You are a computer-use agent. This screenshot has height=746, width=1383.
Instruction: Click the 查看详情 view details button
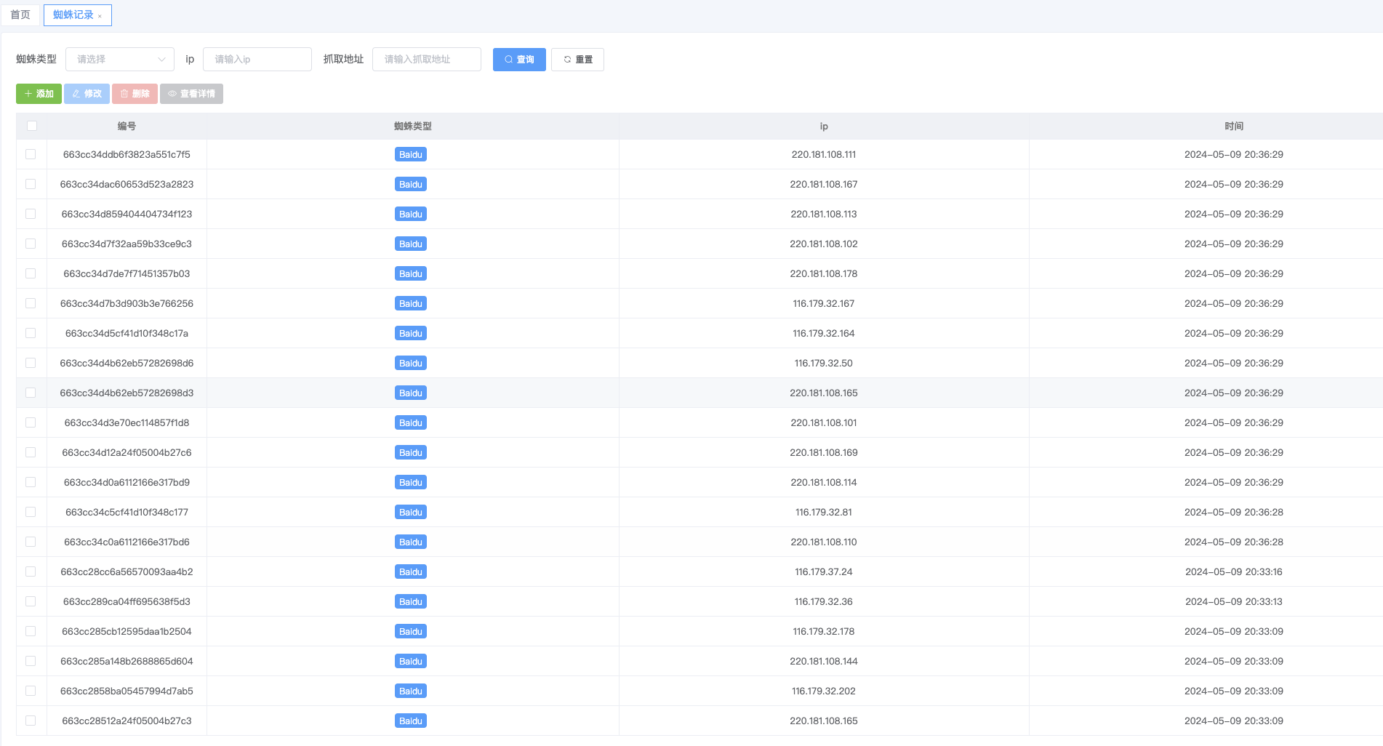[191, 94]
